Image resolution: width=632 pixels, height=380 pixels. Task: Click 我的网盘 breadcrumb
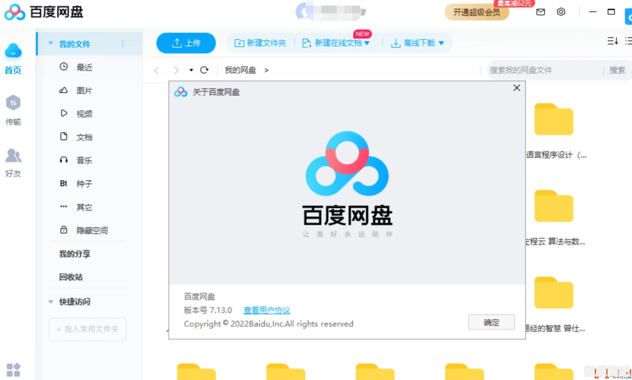[x=240, y=70]
